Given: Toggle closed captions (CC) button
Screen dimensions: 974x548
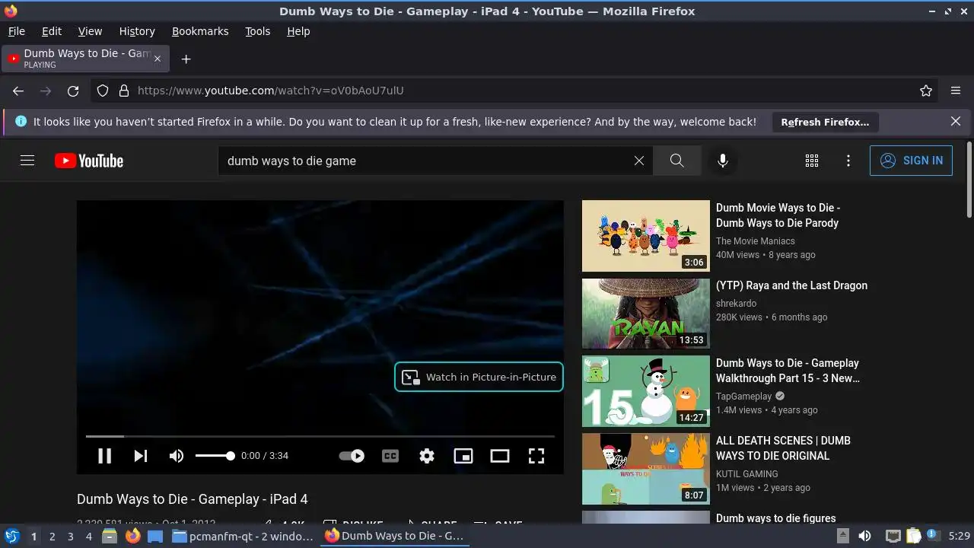Looking at the screenshot, I should tap(390, 456).
